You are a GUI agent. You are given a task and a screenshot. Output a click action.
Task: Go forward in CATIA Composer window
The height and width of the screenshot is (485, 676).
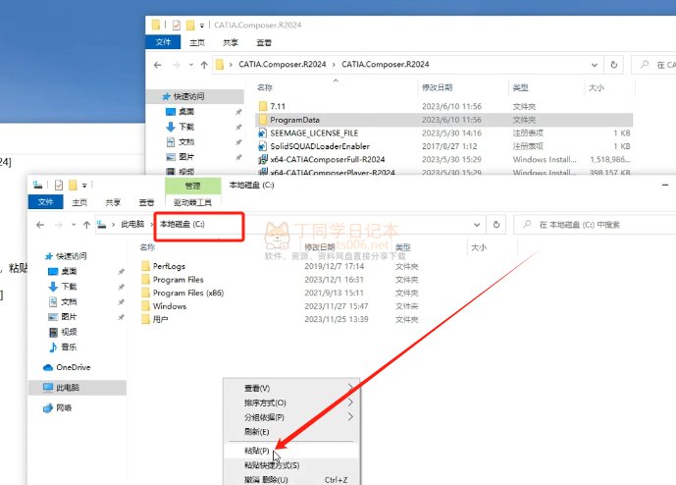[176, 65]
